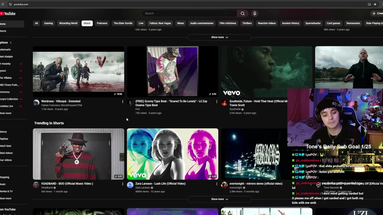The width and height of the screenshot is (383, 215).
Task: Select Fallout: New Vegas chip
Action: click(x=160, y=23)
